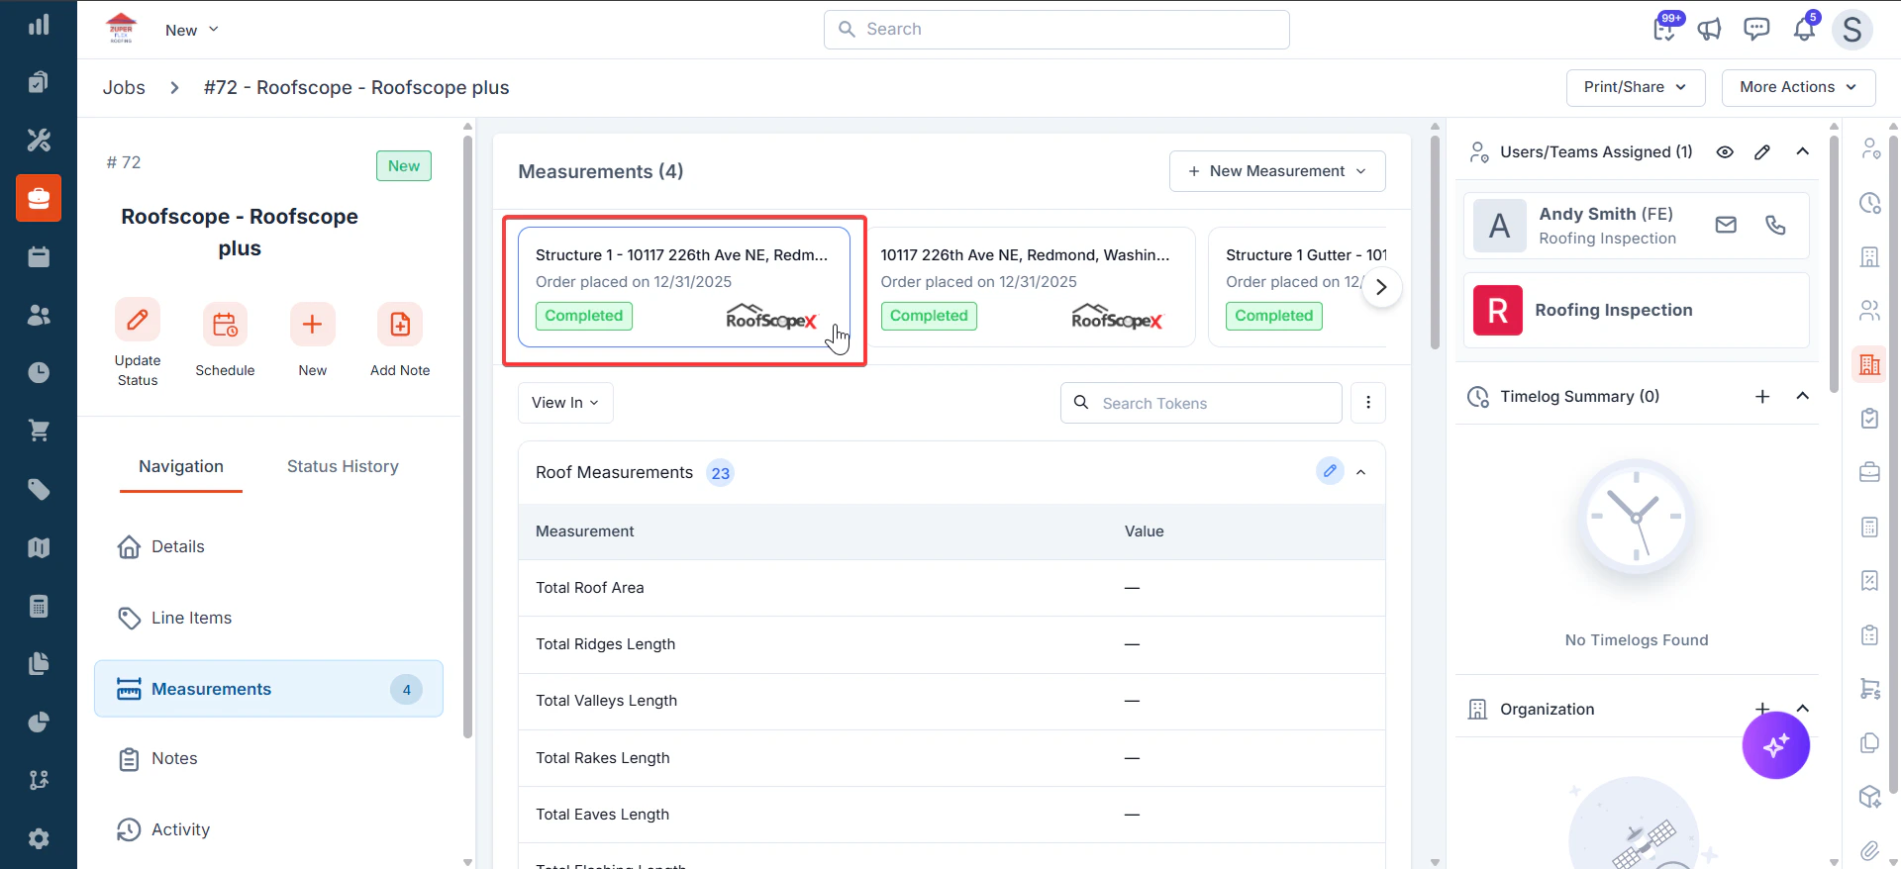Viewport: 1901px width, 869px height.
Task: Click the plus New quick action button
Action: pos(312,325)
